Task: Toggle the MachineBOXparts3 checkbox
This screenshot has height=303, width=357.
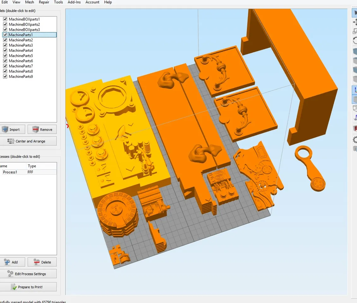Action: (5, 30)
